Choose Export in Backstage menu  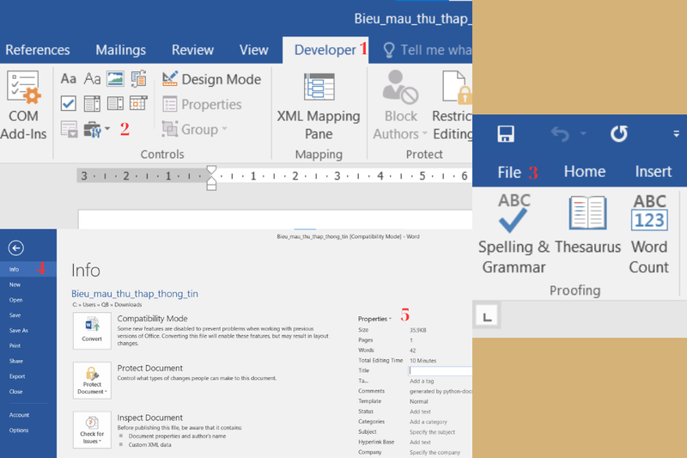point(28,376)
